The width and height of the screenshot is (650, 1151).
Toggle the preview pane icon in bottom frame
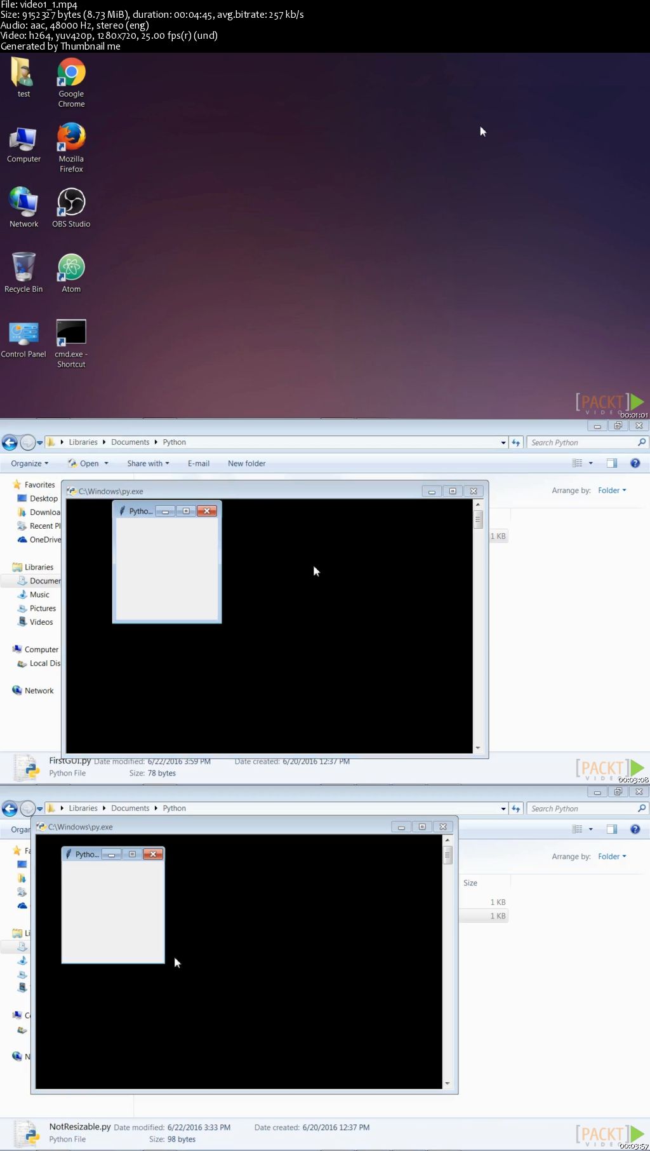(x=612, y=829)
